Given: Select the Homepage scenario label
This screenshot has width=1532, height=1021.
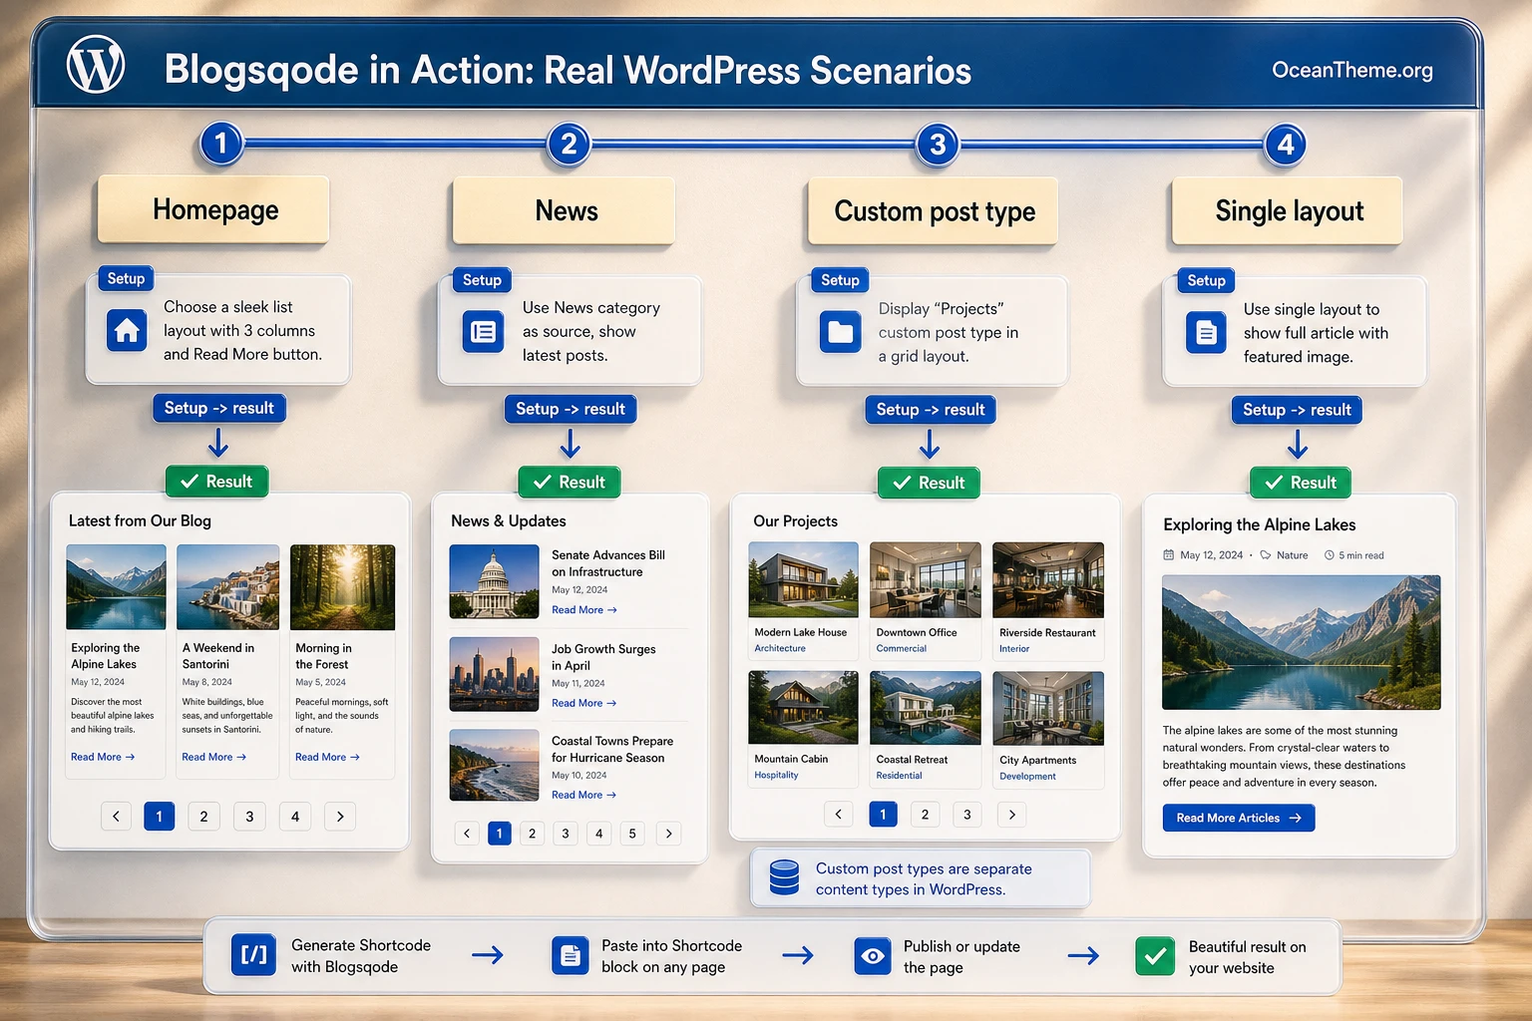Looking at the screenshot, I should (x=213, y=209).
